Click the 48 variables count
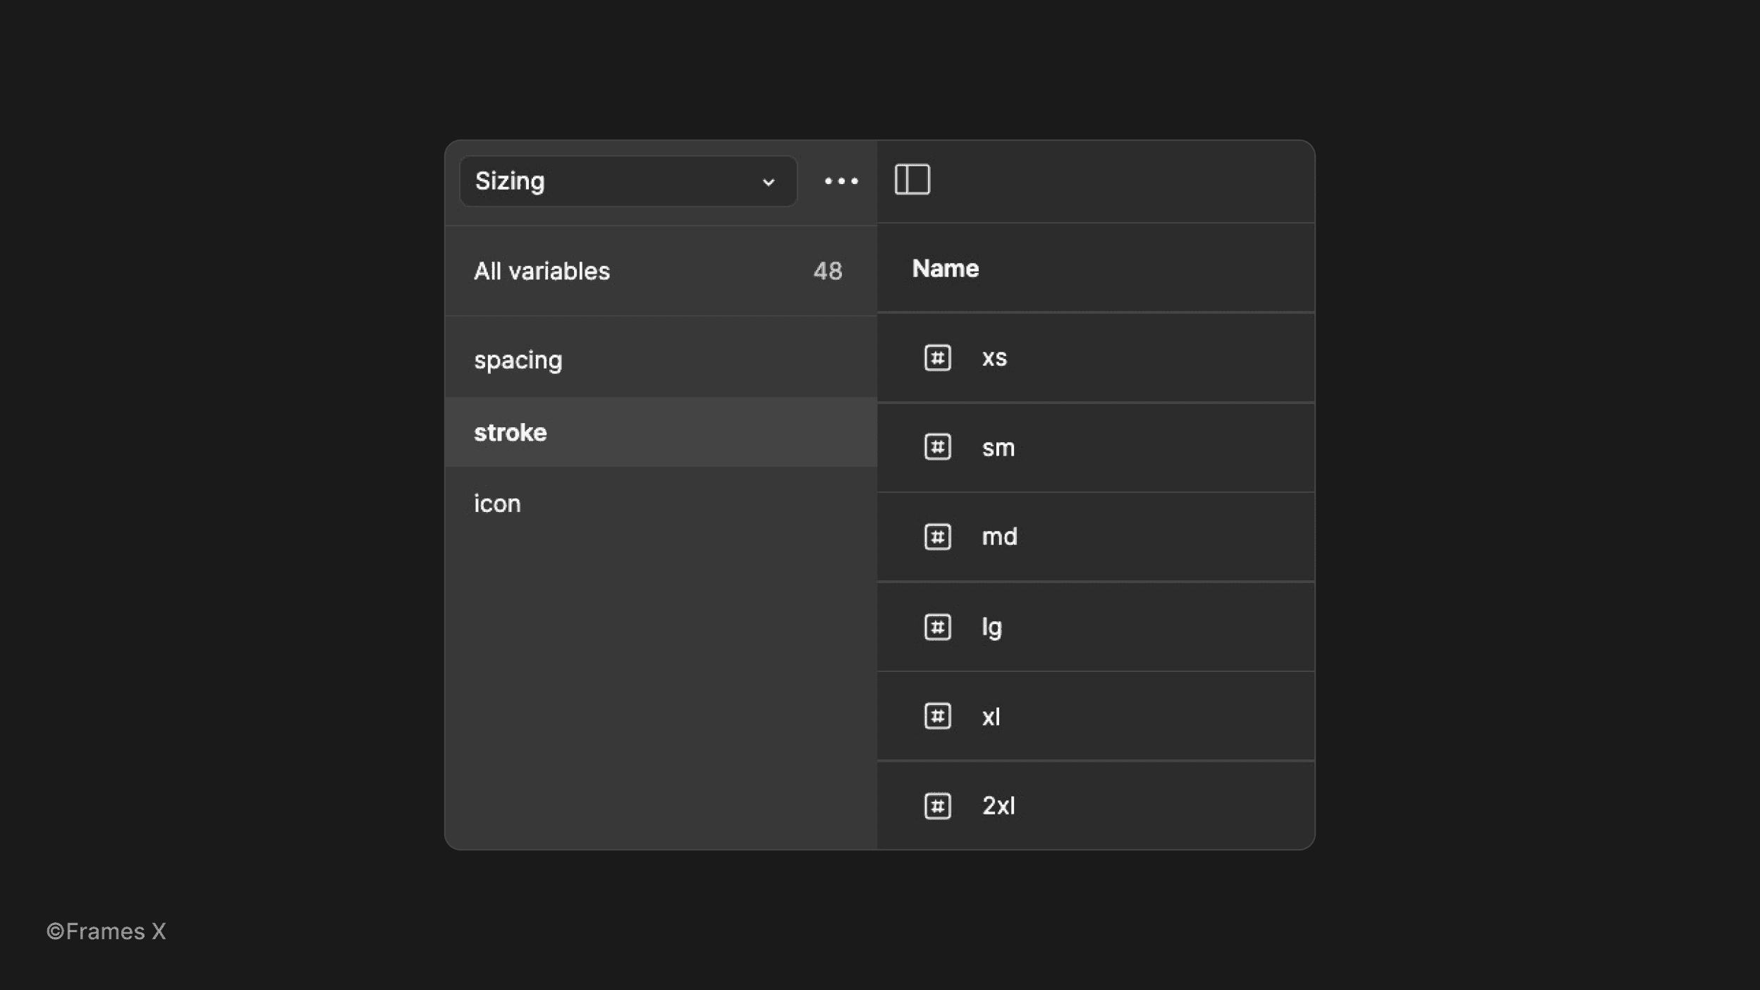 tap(828, 271)
